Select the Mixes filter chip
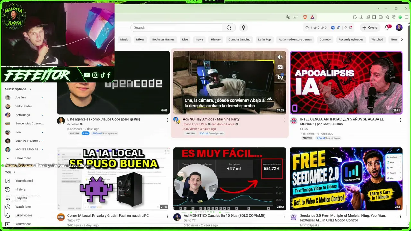The height and width of the screenshot is (231, 411). click(x=140, y=39)
